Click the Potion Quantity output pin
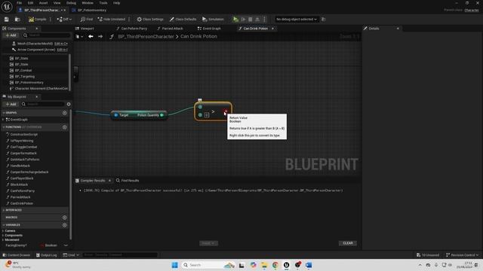Image resolution: width=483 pixels, height=271 pixels. pos(162,115)
